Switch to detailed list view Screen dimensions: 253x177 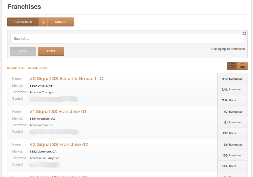tap(232, 66)
